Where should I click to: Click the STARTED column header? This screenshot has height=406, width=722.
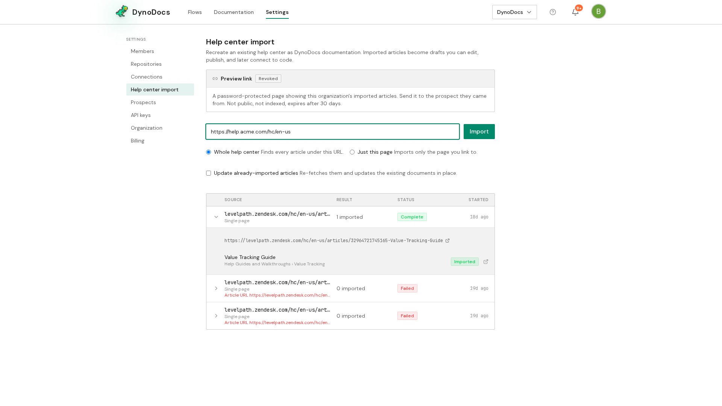(478, 200)
